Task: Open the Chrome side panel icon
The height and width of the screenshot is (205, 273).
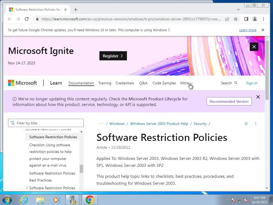Action: click(246, 19)
